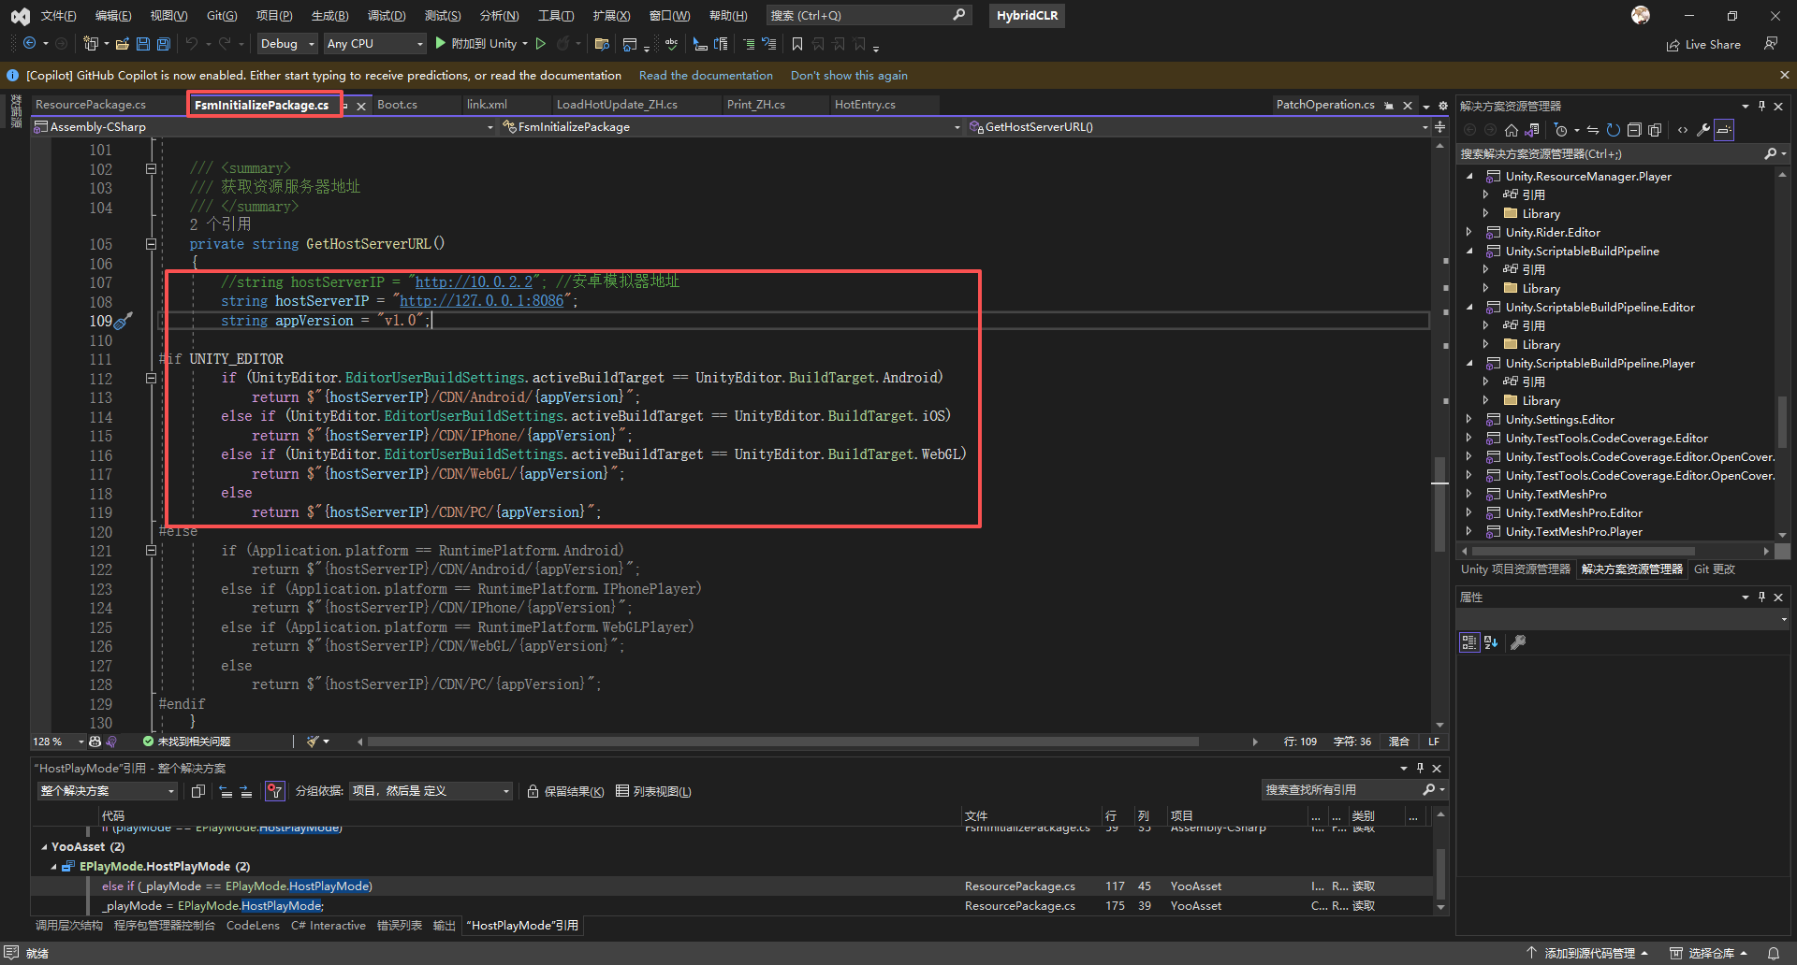Click Don't show this again link
The image size is (1797, 965).
[849, 76]
